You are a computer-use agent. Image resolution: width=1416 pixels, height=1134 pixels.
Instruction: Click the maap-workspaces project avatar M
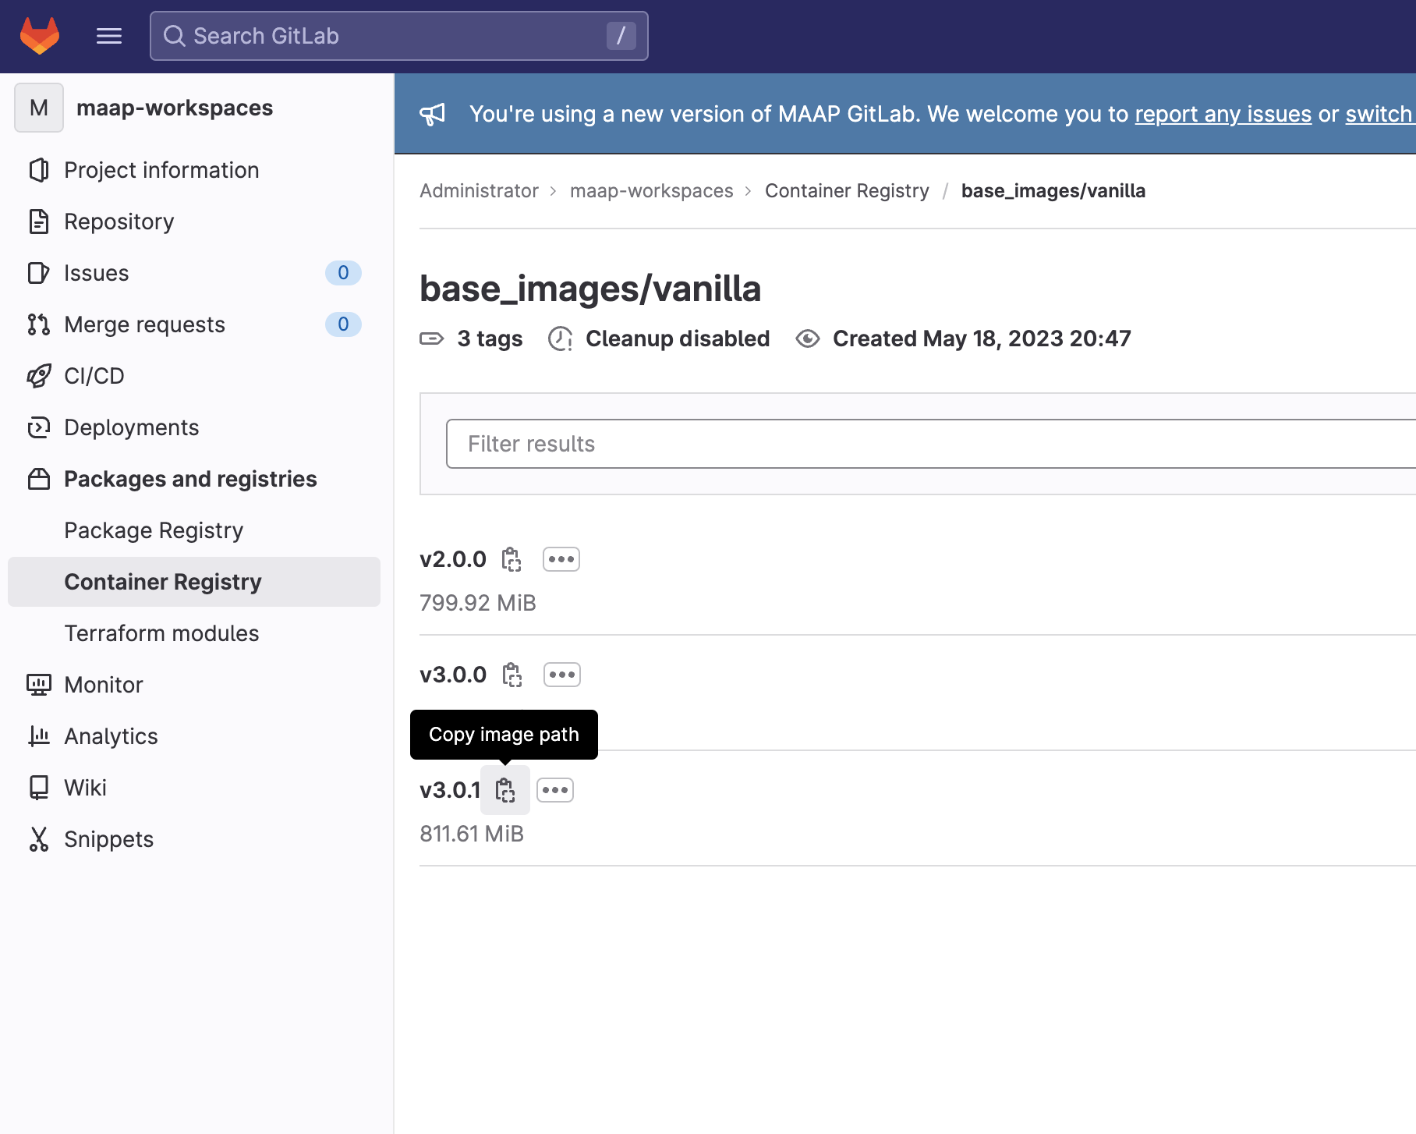39,108
